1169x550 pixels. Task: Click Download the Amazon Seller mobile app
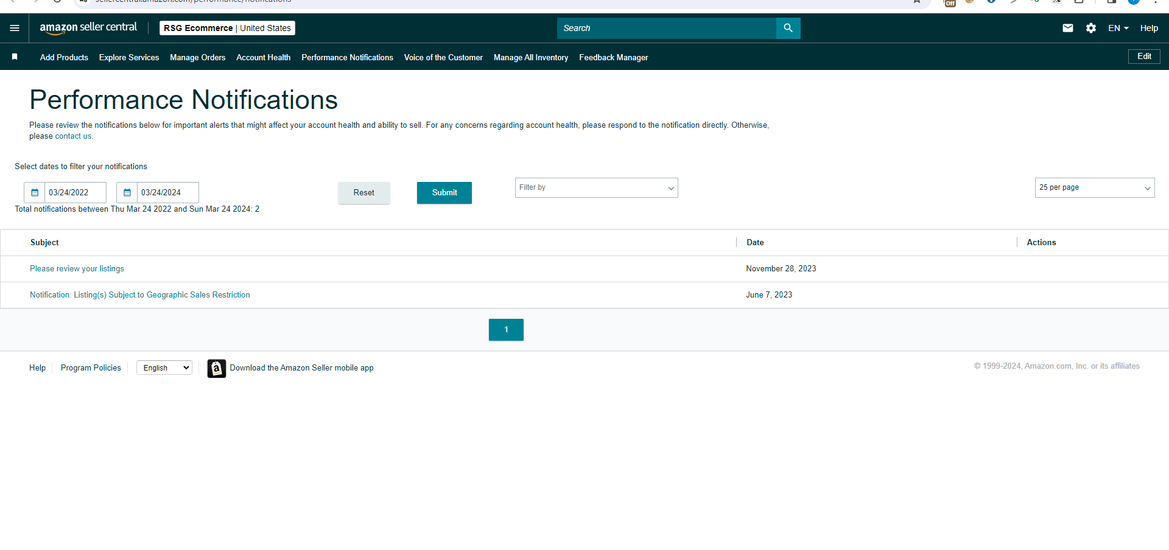pos(301,367)
